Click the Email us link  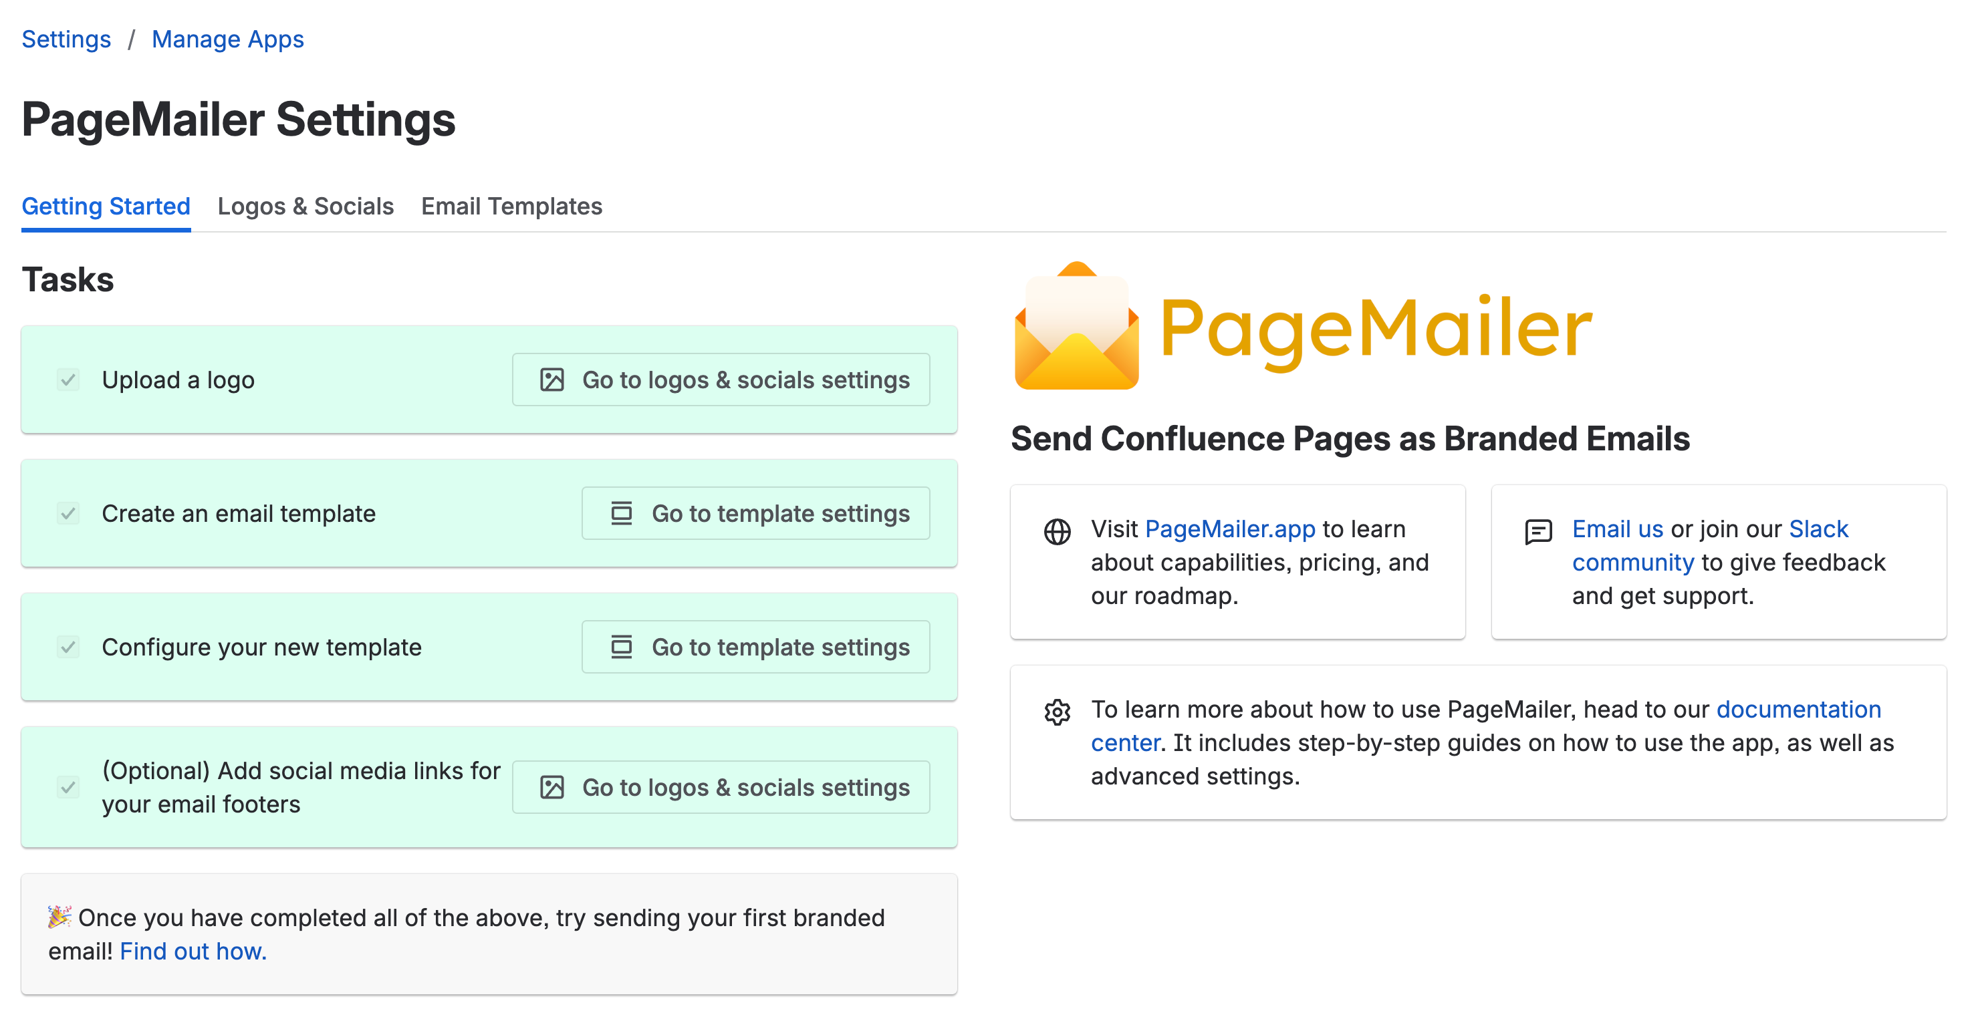[x=1618, y=529]
